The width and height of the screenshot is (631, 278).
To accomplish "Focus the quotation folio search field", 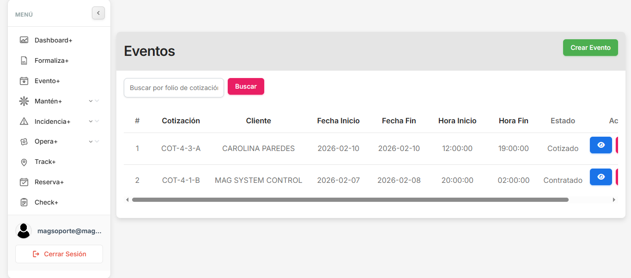I will 174,88.
